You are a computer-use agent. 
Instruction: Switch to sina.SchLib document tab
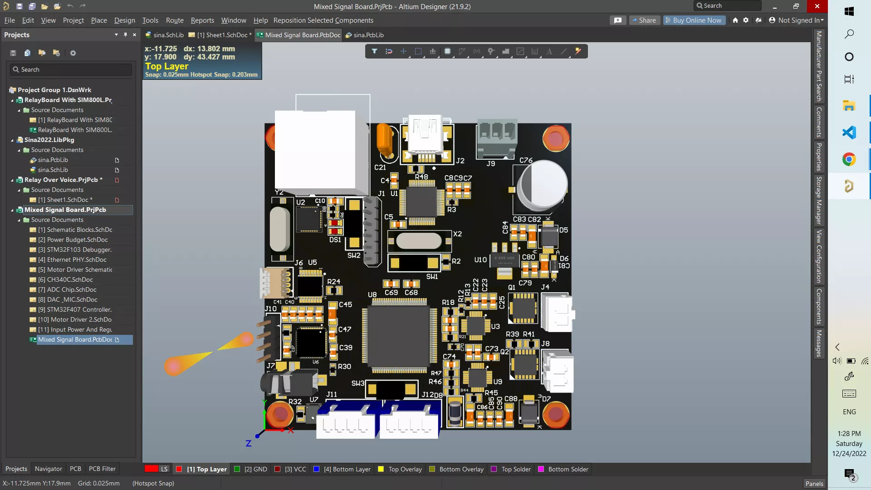[x=164, y=35]
